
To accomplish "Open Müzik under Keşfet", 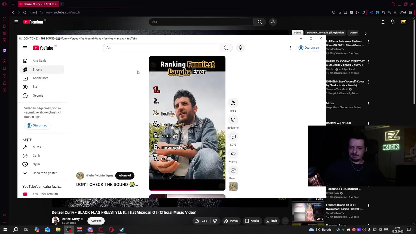I will click(42, 147).
